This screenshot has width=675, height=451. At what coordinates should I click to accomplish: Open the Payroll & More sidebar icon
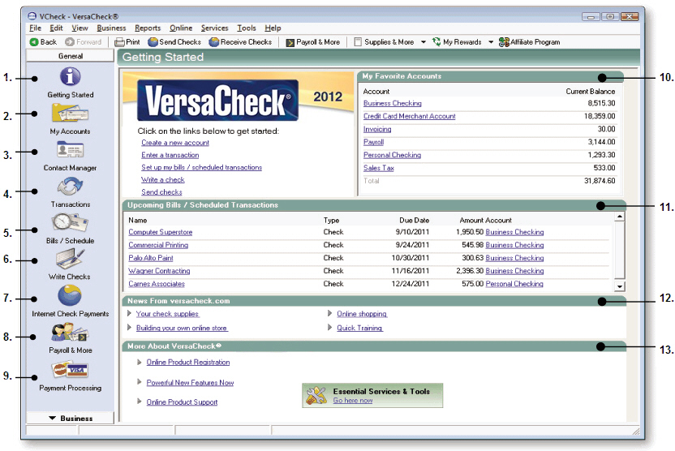(70, 333)
